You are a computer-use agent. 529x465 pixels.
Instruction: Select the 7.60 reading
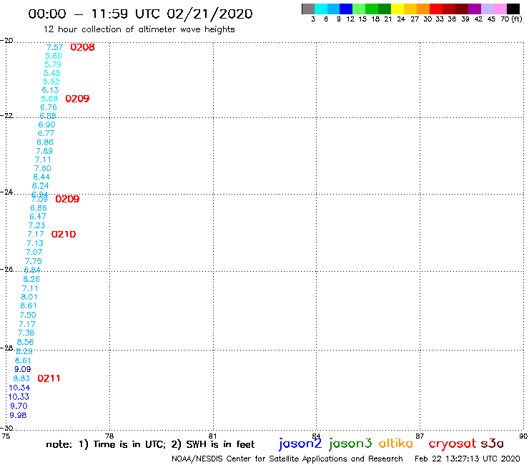tap(42, 169)
